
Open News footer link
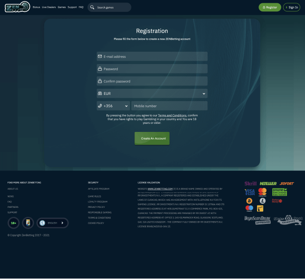pyautogui.click(x=10, y=196)
